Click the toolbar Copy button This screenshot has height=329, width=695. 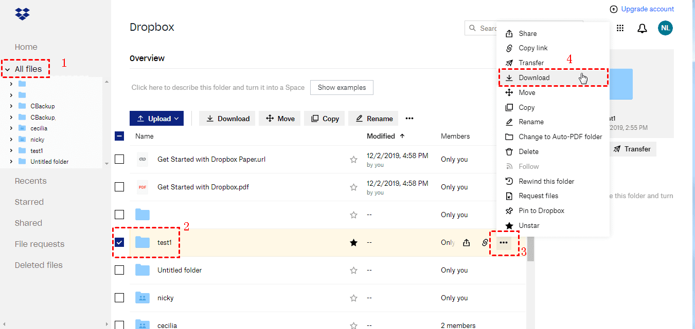325,118
